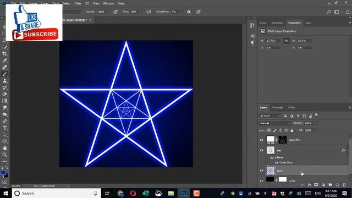
Task: Switch to the Swatches tab
Action: pyautogui.click(x=277, y=23)
